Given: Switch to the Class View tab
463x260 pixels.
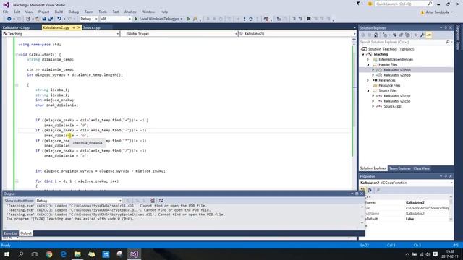Looking at the screenshot, I should pyautogui.click(x=421, y=168).
